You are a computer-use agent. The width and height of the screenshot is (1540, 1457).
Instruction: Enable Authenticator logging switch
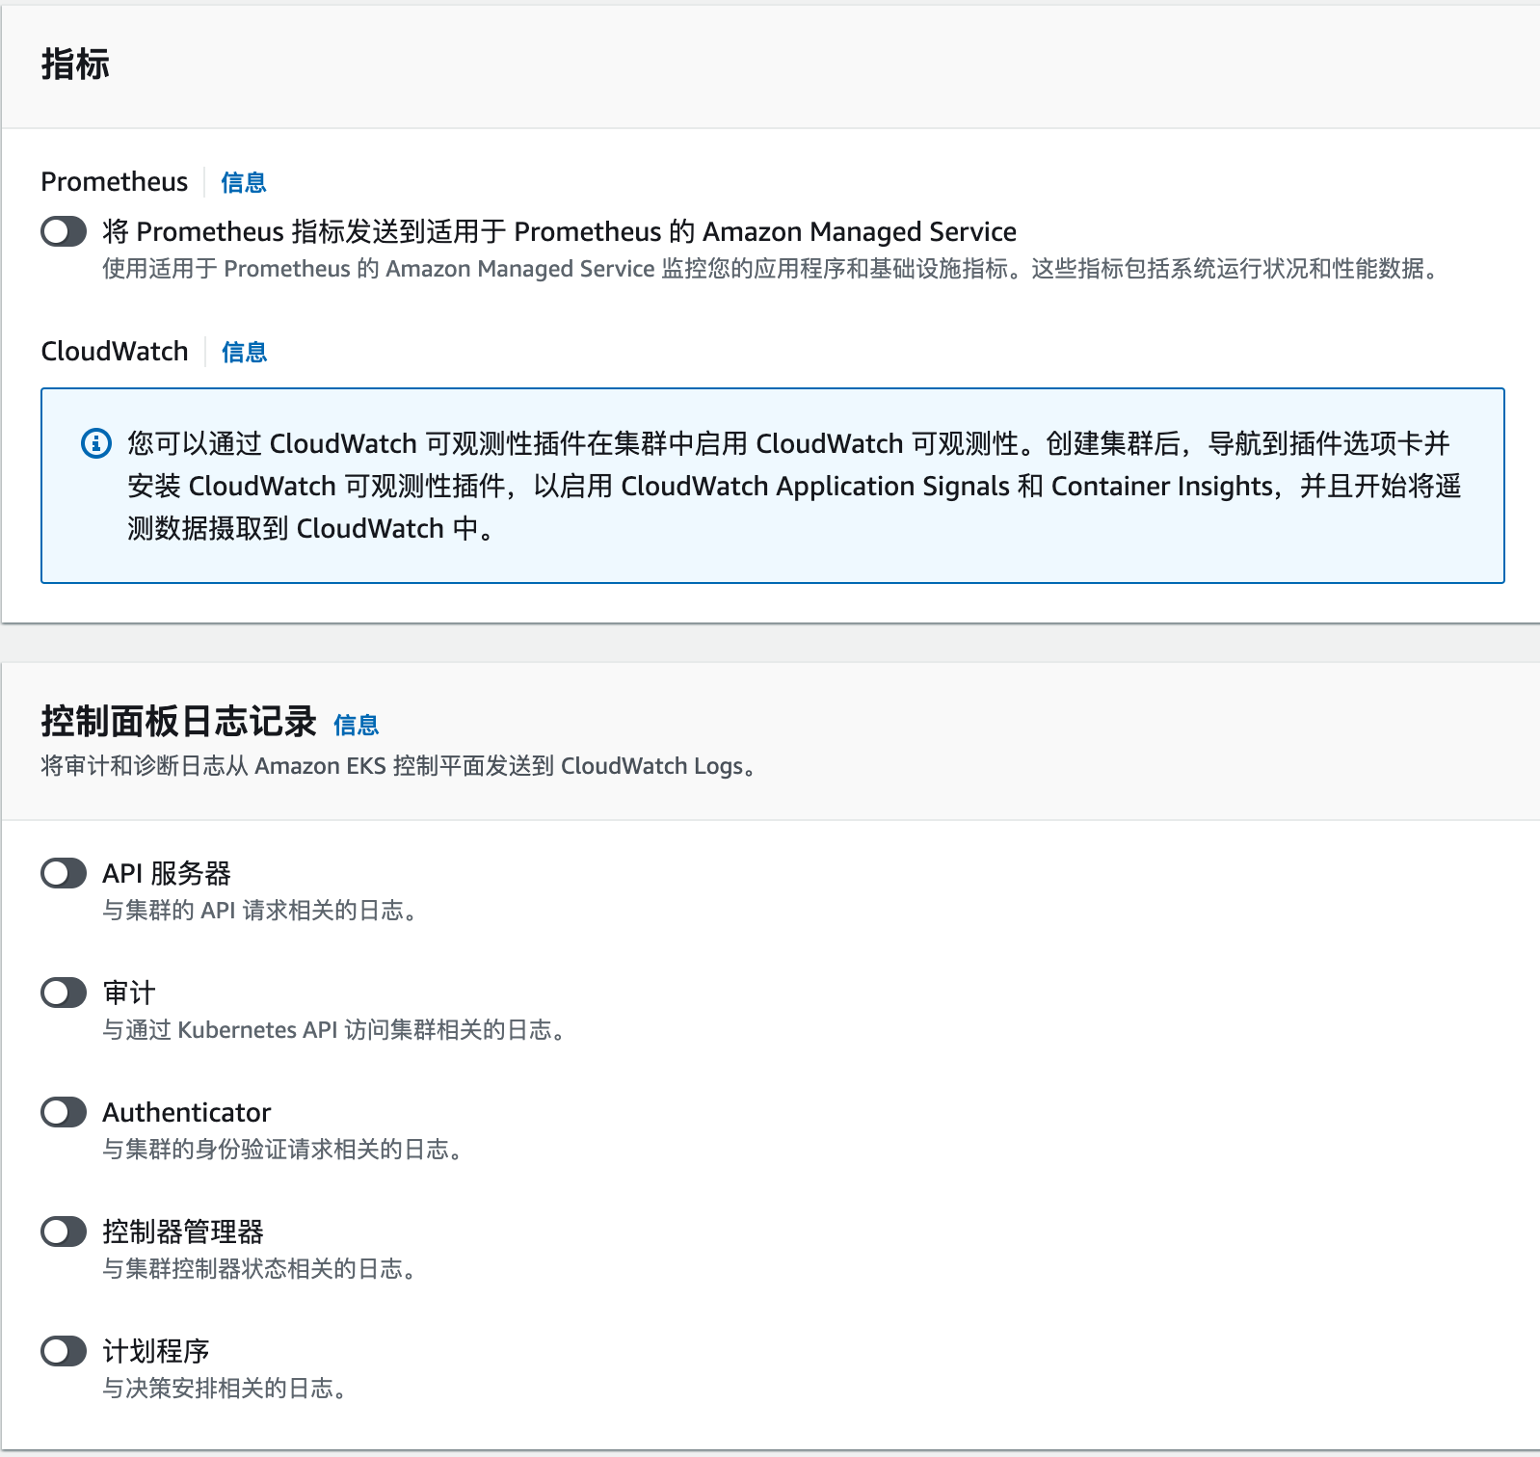pyautogui.click(x=64, y=1112)
